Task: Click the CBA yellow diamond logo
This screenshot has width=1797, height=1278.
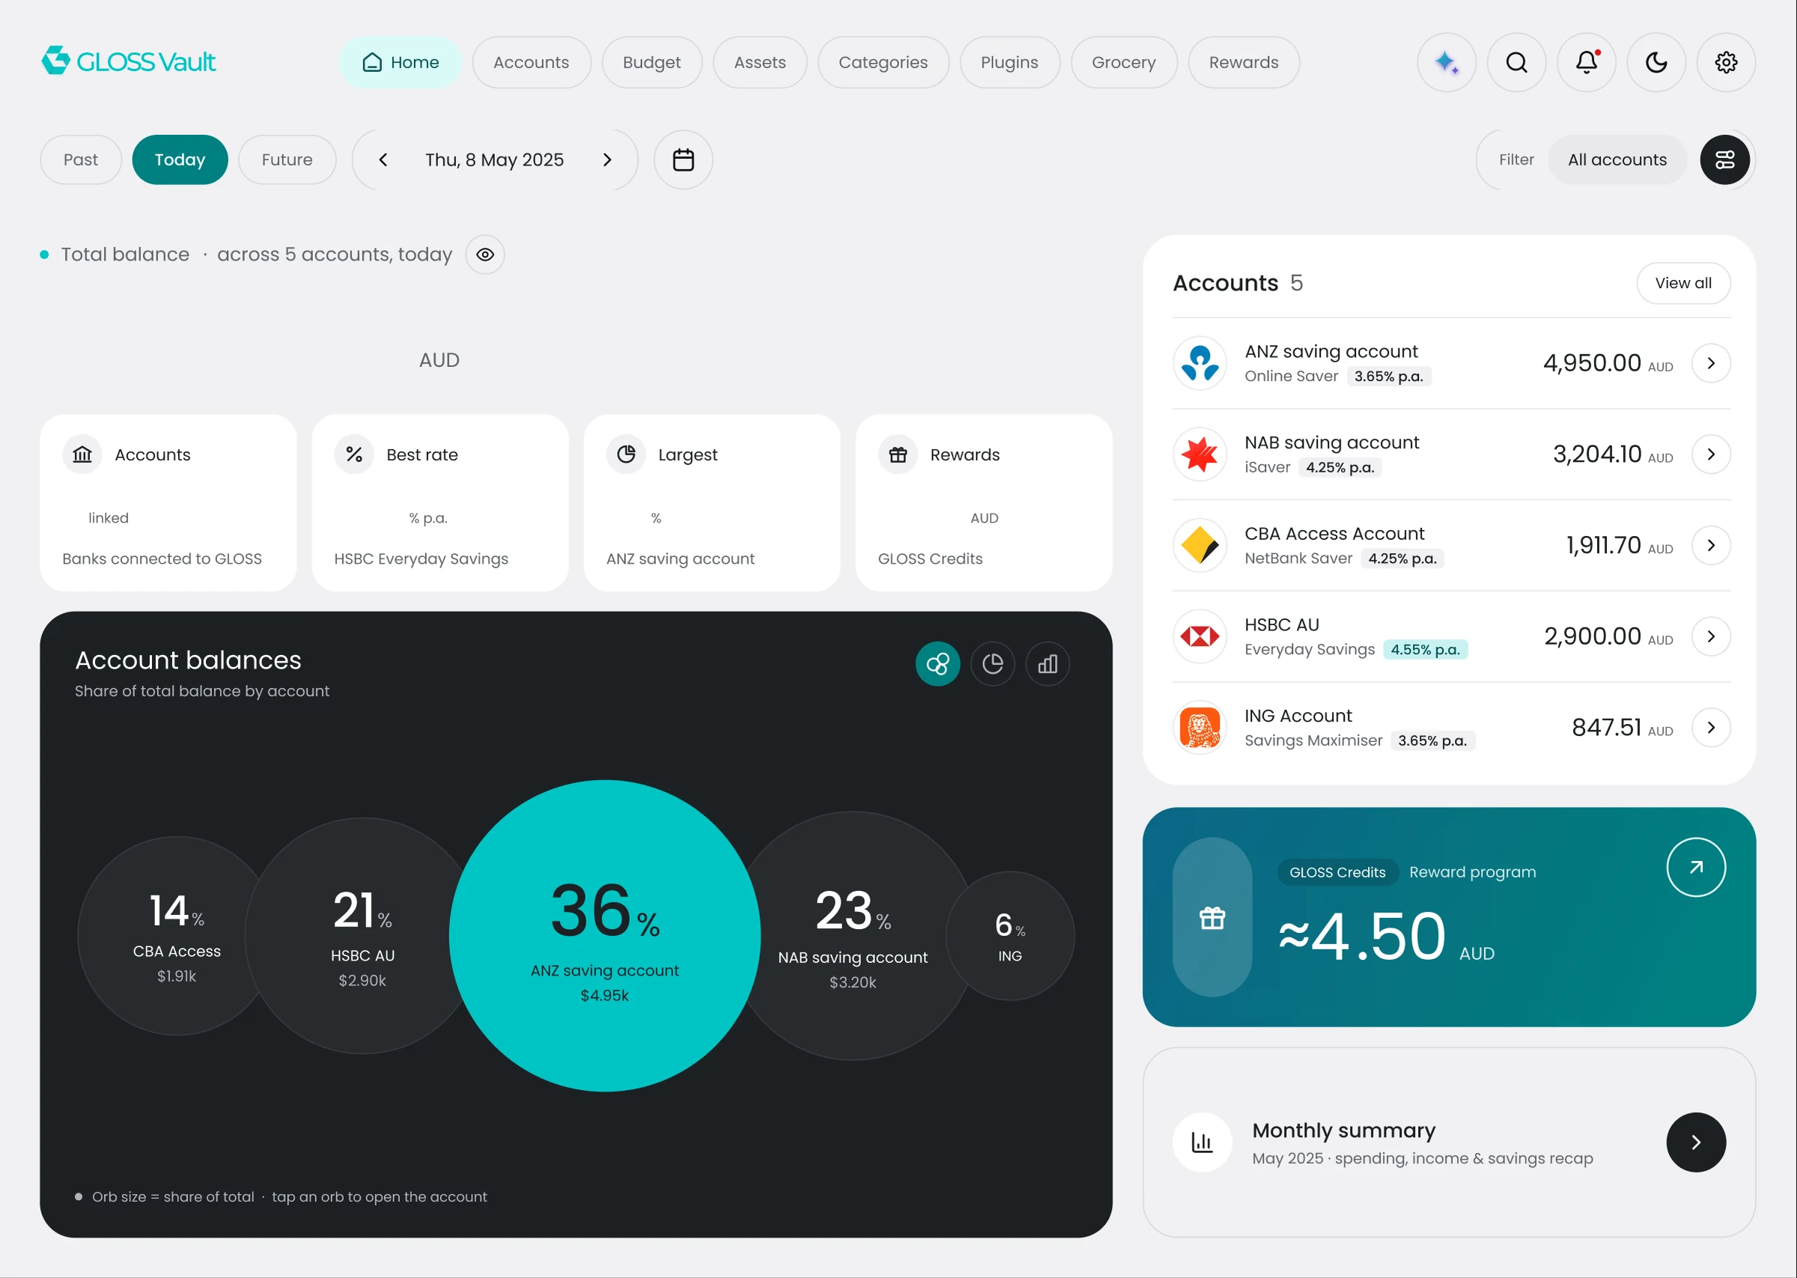Action: 1199,545
